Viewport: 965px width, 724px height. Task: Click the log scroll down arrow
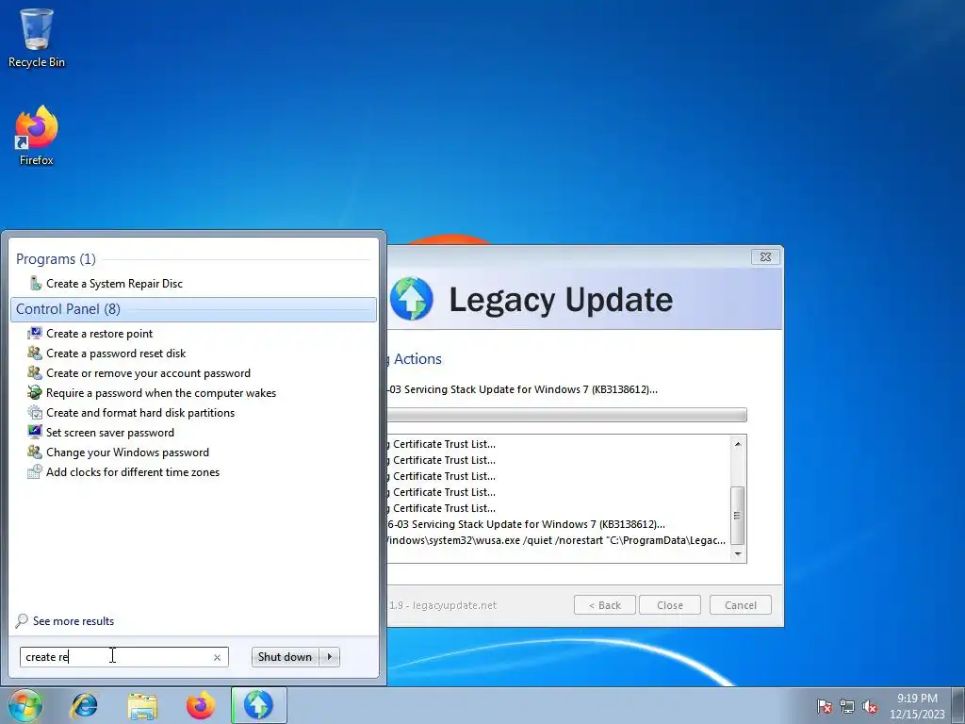(x=737, y=554)
